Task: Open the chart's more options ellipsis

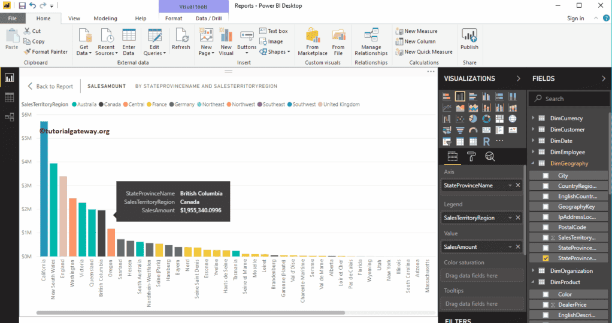Action: tap(431, 71)
